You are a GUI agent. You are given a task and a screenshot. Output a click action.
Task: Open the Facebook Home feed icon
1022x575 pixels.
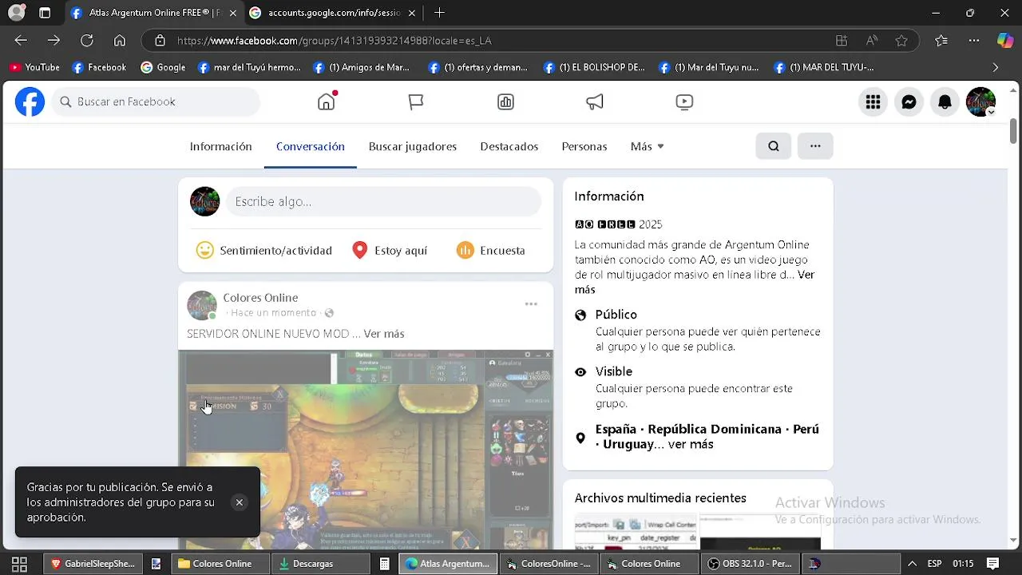[x=327, y=101]
